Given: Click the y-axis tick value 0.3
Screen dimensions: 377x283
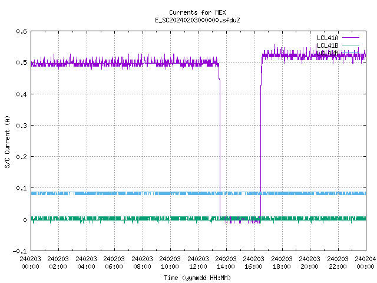Looking at the screenshot, I should point(21,126).
